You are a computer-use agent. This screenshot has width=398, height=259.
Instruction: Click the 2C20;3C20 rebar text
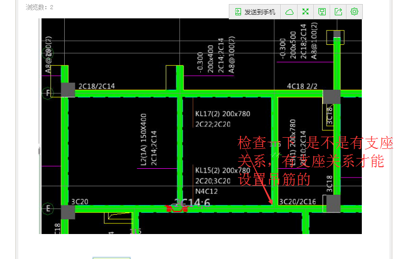point(213,181)
